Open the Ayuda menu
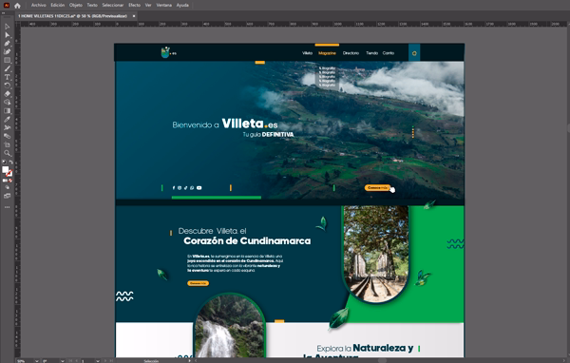The height and width of the screenshot is (363, 570). [x=182, y=5]
